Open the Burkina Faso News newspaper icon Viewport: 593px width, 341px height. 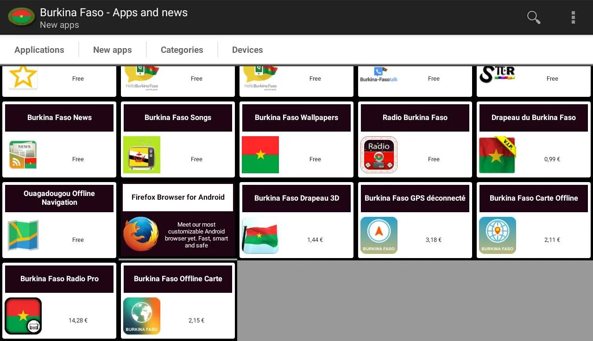(23, 155)
